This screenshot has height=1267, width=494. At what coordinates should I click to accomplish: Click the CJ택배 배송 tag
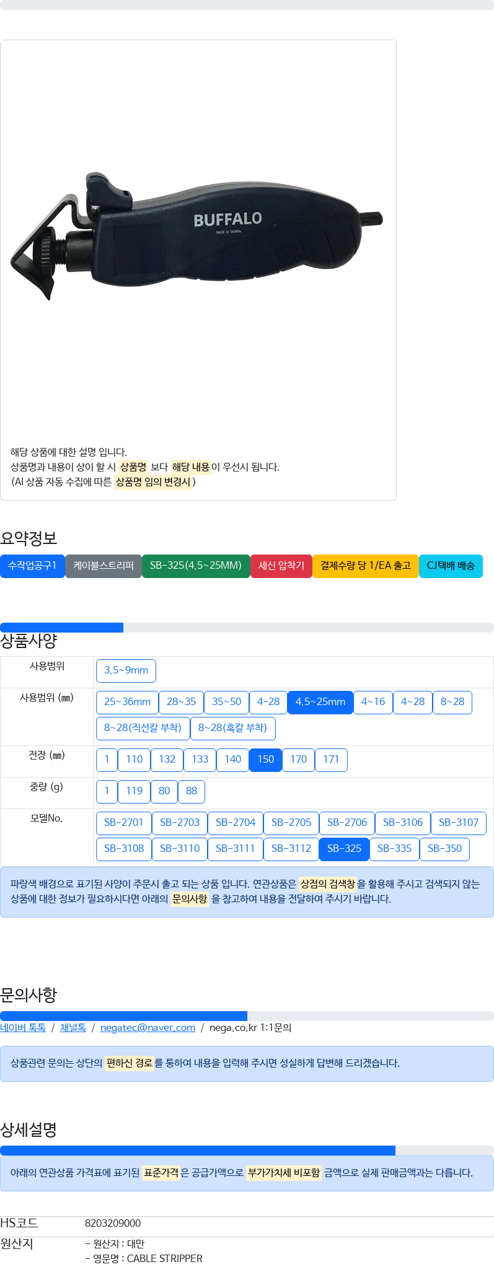(451, 566)
